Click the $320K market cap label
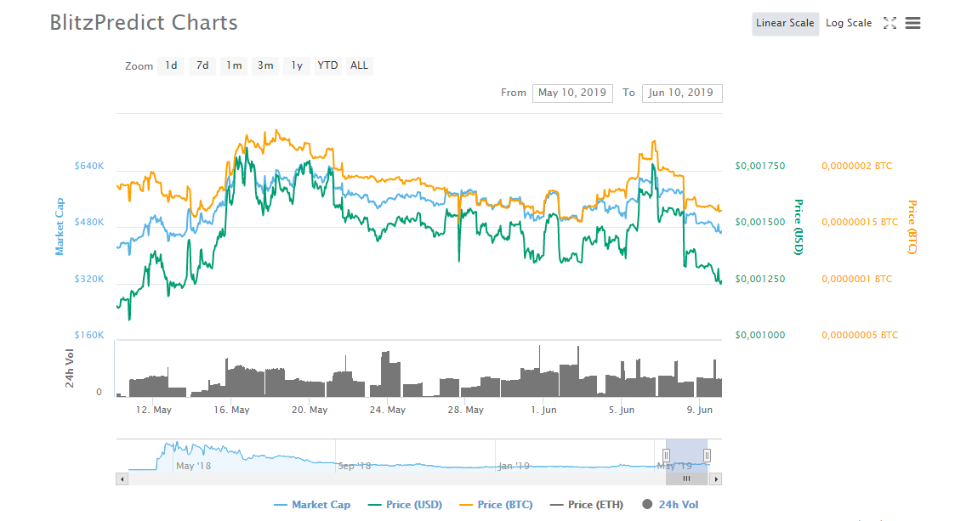 (89, 280)
